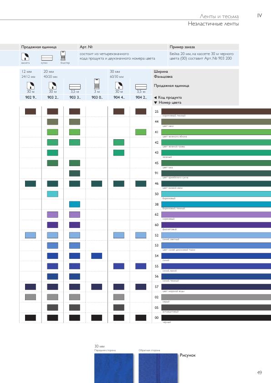Click the front side blue fabric sample image
The height and width of the screenshot is (383, 271).
(x=114, y=368)
